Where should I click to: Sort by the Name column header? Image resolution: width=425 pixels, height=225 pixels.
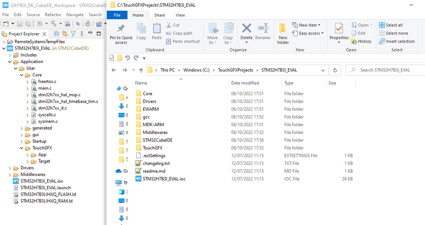141,83
